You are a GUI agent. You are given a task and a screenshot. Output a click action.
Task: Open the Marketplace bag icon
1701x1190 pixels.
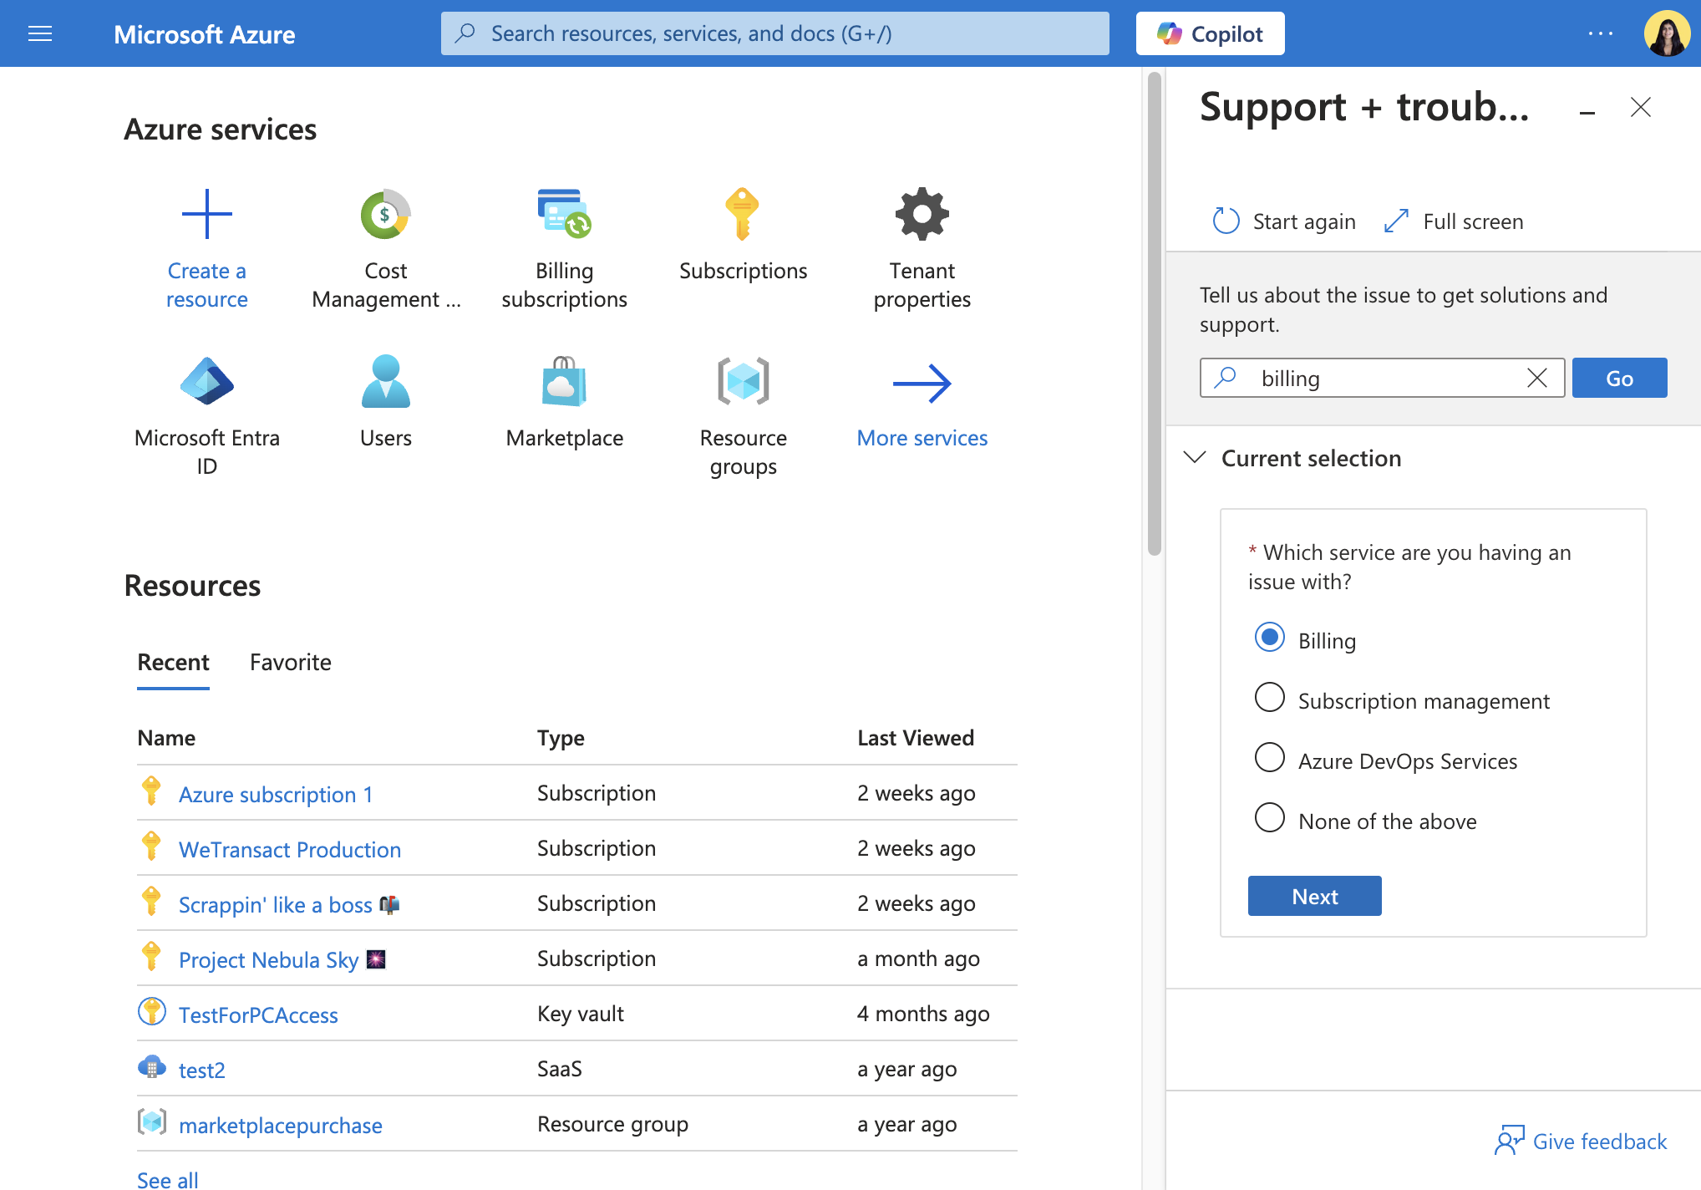pos(564,381)
